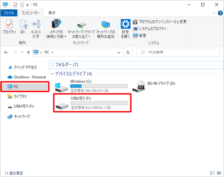Click the 開く ribbon button
The image size is (224, 177).
24,27
